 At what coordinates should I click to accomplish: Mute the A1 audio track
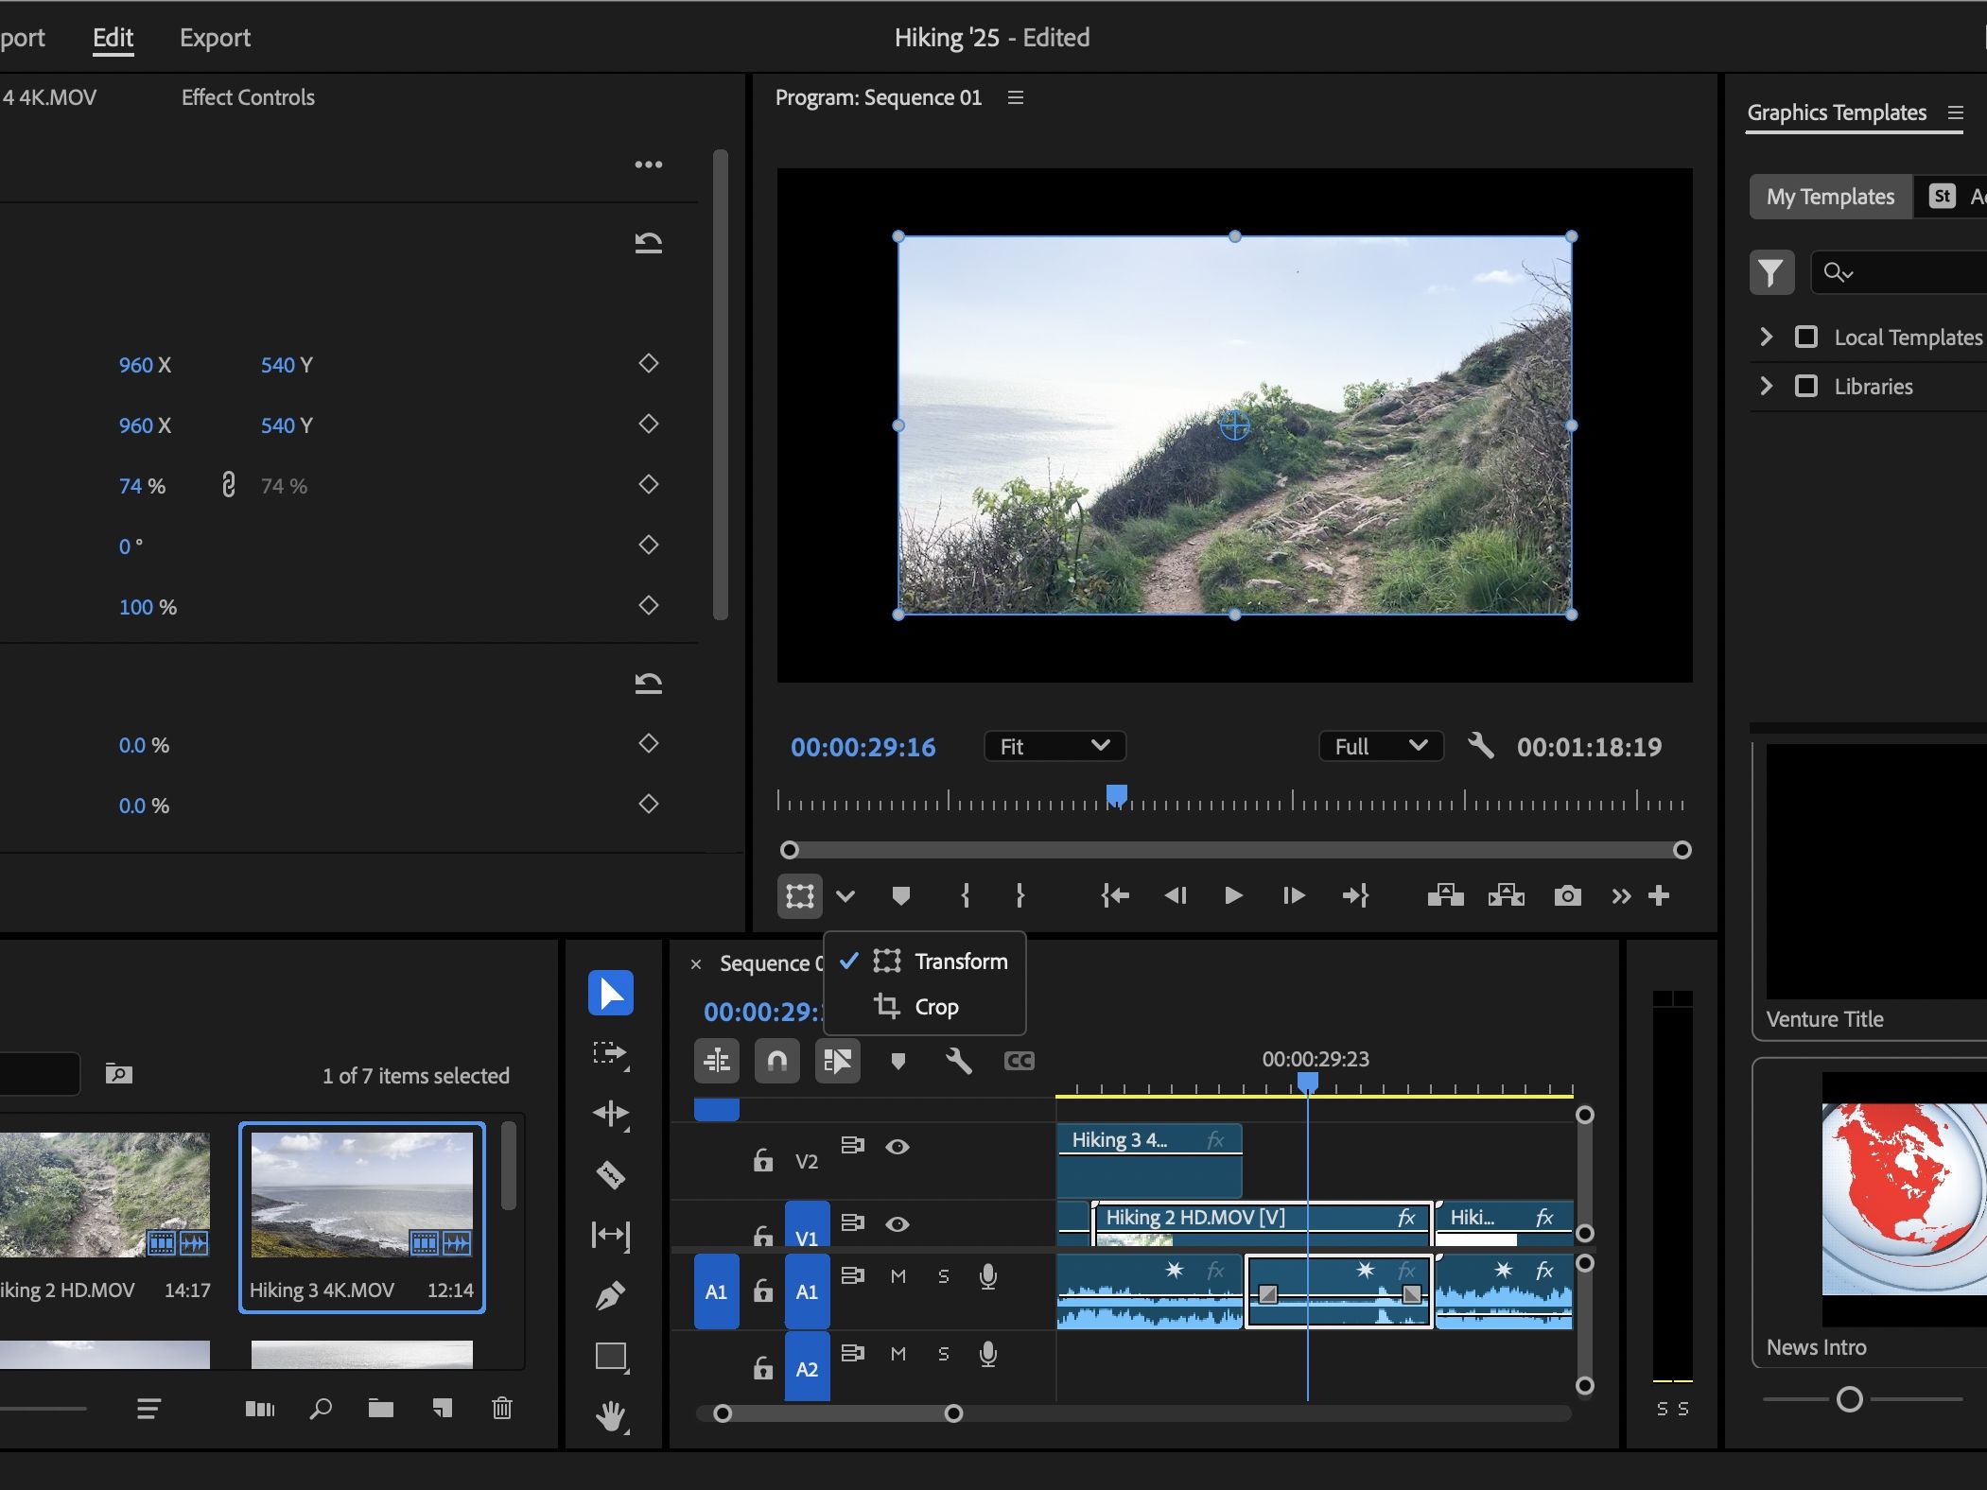point(898,1276)
